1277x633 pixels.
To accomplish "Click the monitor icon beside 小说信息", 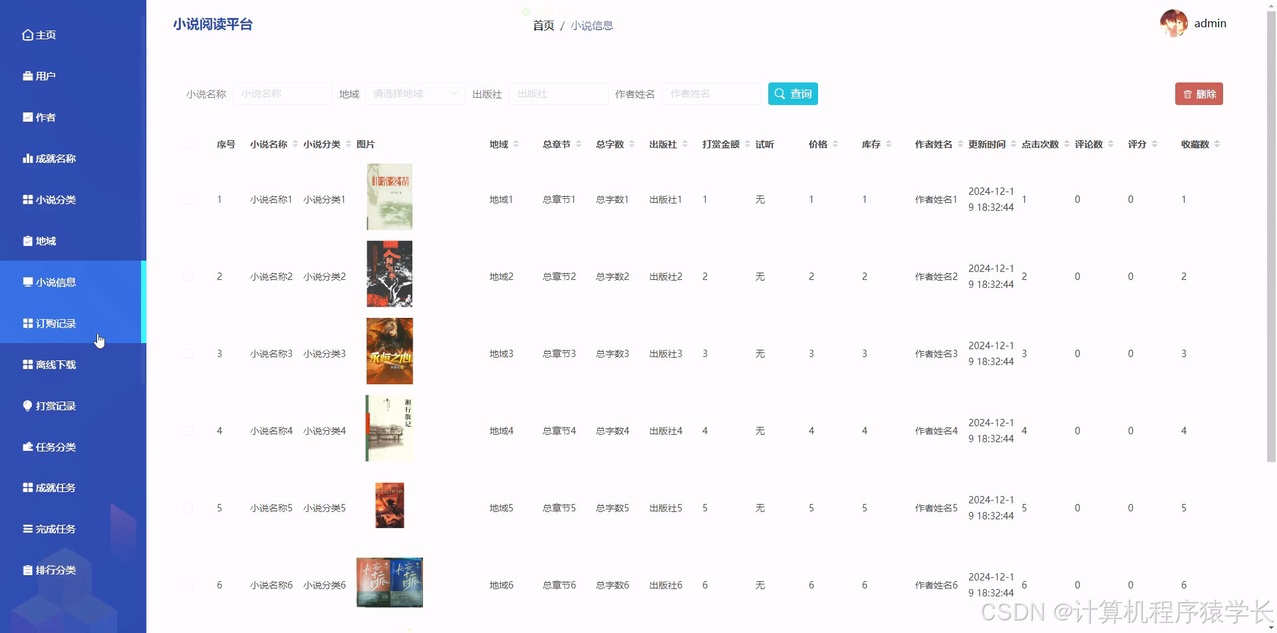I will (x=27, y=283).
